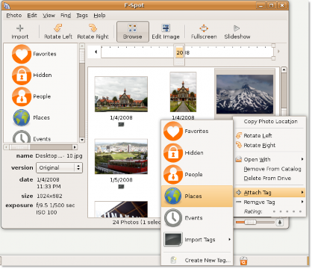Image resolution: width=312 pixels, height=269 pixels.
Task: Attach Places tag from submenu
Action: click(x=197, y=197)
